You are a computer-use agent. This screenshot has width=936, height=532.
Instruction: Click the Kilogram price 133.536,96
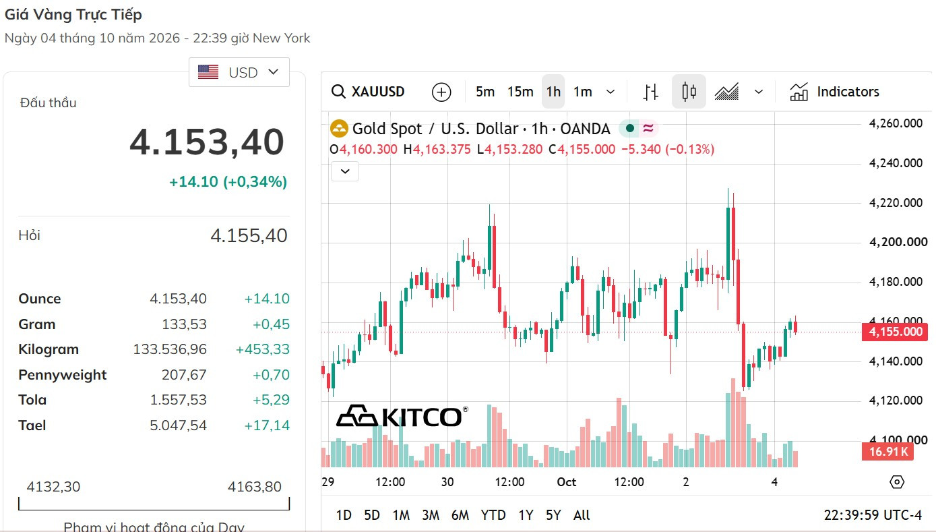(x=170, y=349)
